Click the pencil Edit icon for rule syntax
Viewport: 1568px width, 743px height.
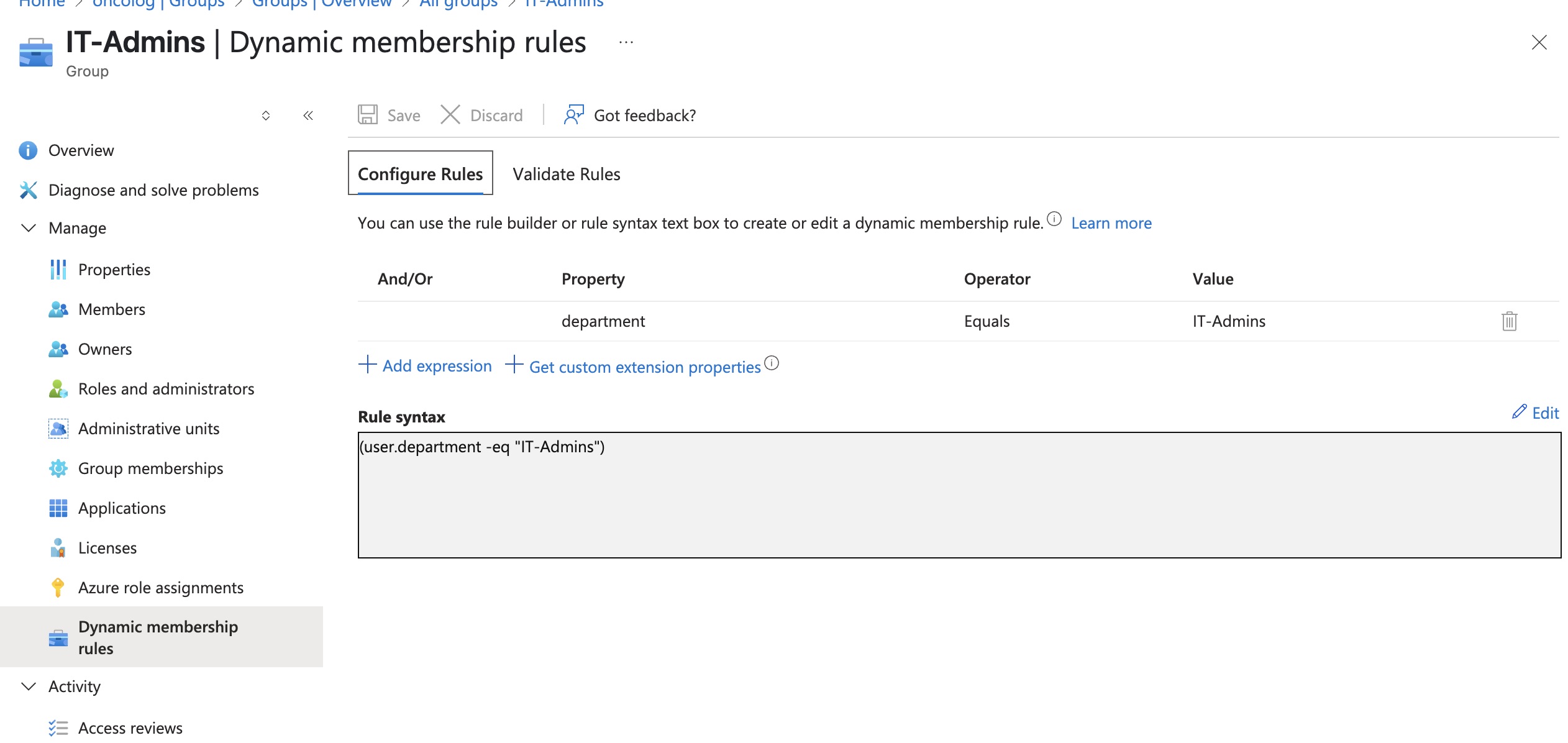(1519, 412)
